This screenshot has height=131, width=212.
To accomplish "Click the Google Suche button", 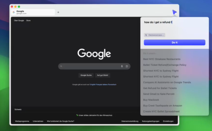I will point(86,75).
